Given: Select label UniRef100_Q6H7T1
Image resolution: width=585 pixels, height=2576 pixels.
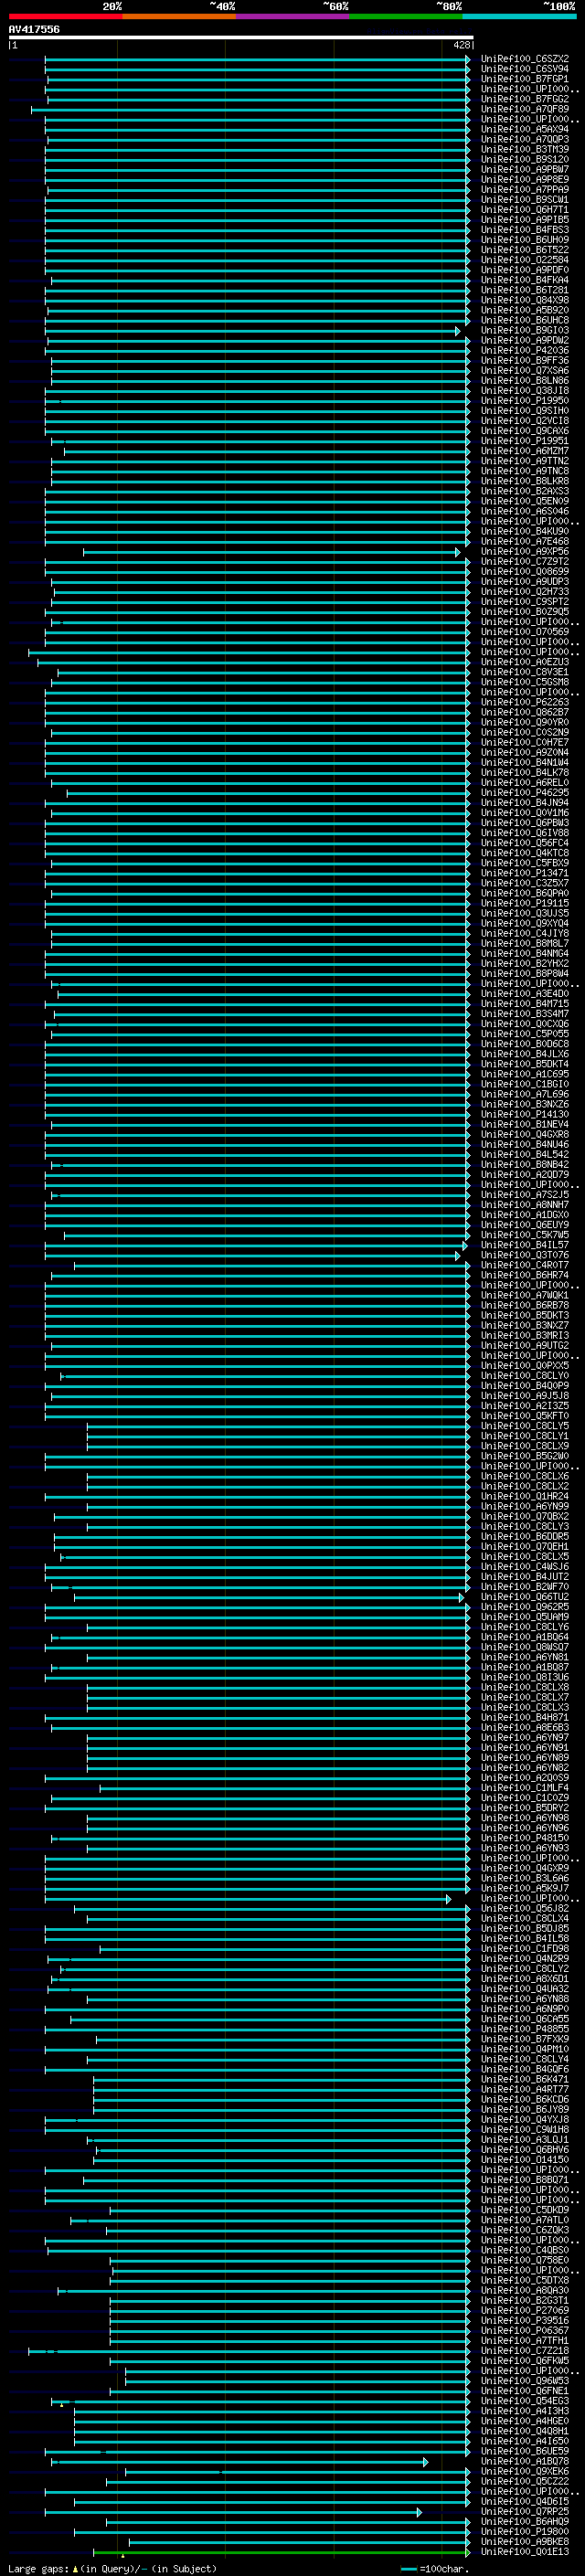Looking at the screenshot, I should click(x=525, y=209).
